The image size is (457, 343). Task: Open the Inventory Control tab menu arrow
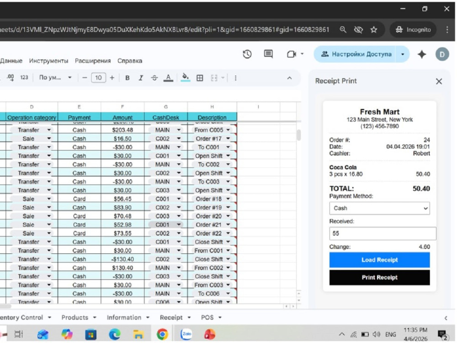pyautogui.click(x=49, y=318)
